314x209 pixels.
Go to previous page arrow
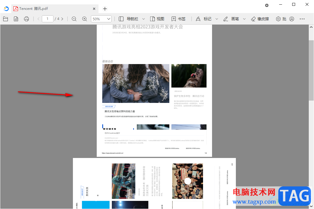(x=38, y=19)
